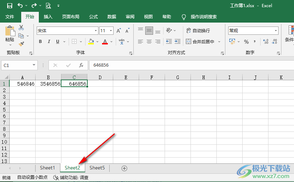Undo the last action
Viewport: 294px width, 182px height.
(x=20, y=6)
